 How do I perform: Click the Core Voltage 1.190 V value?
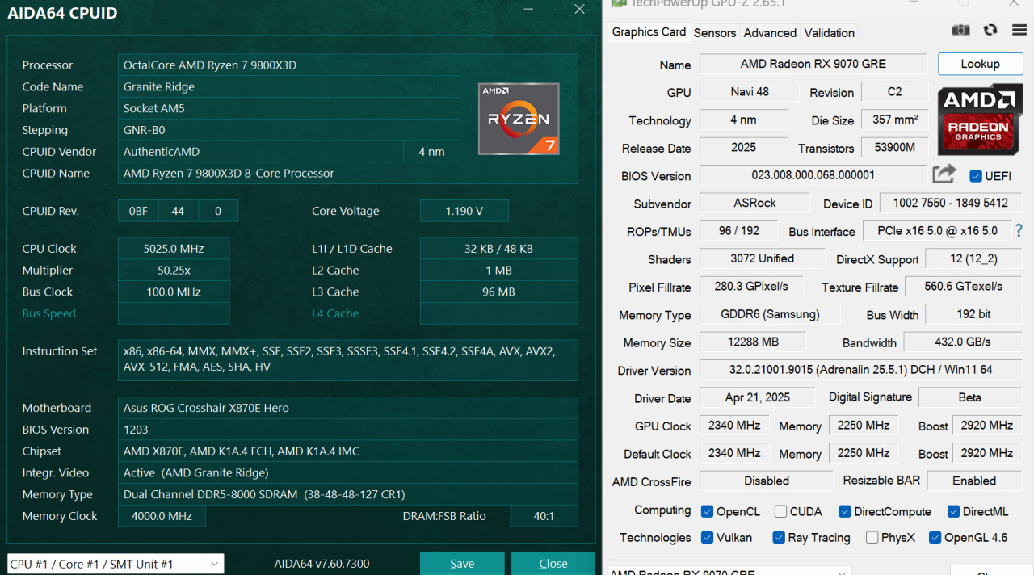(464, 211)
